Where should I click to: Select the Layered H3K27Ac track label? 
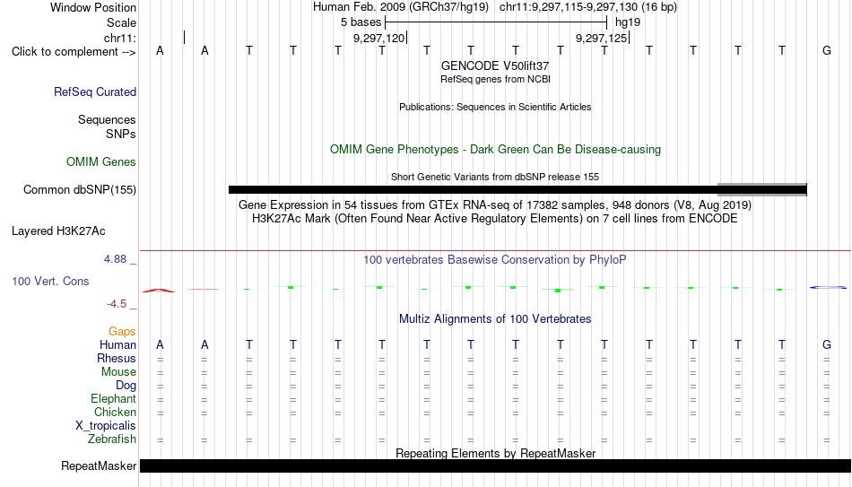pos(58,231)
